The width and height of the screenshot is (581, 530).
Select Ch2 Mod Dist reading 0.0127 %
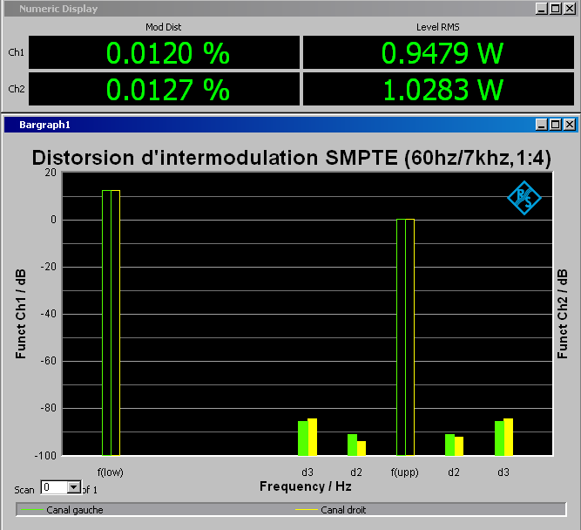[164, 89]
